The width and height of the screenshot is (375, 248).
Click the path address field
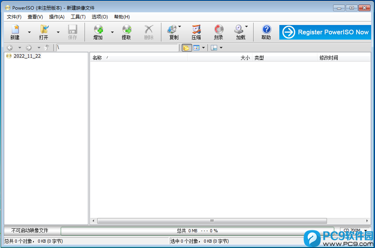tap(117, 48)
